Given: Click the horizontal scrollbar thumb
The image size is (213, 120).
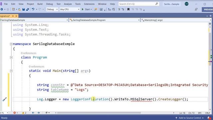Looking at the screenshot, I should [99, 113].
